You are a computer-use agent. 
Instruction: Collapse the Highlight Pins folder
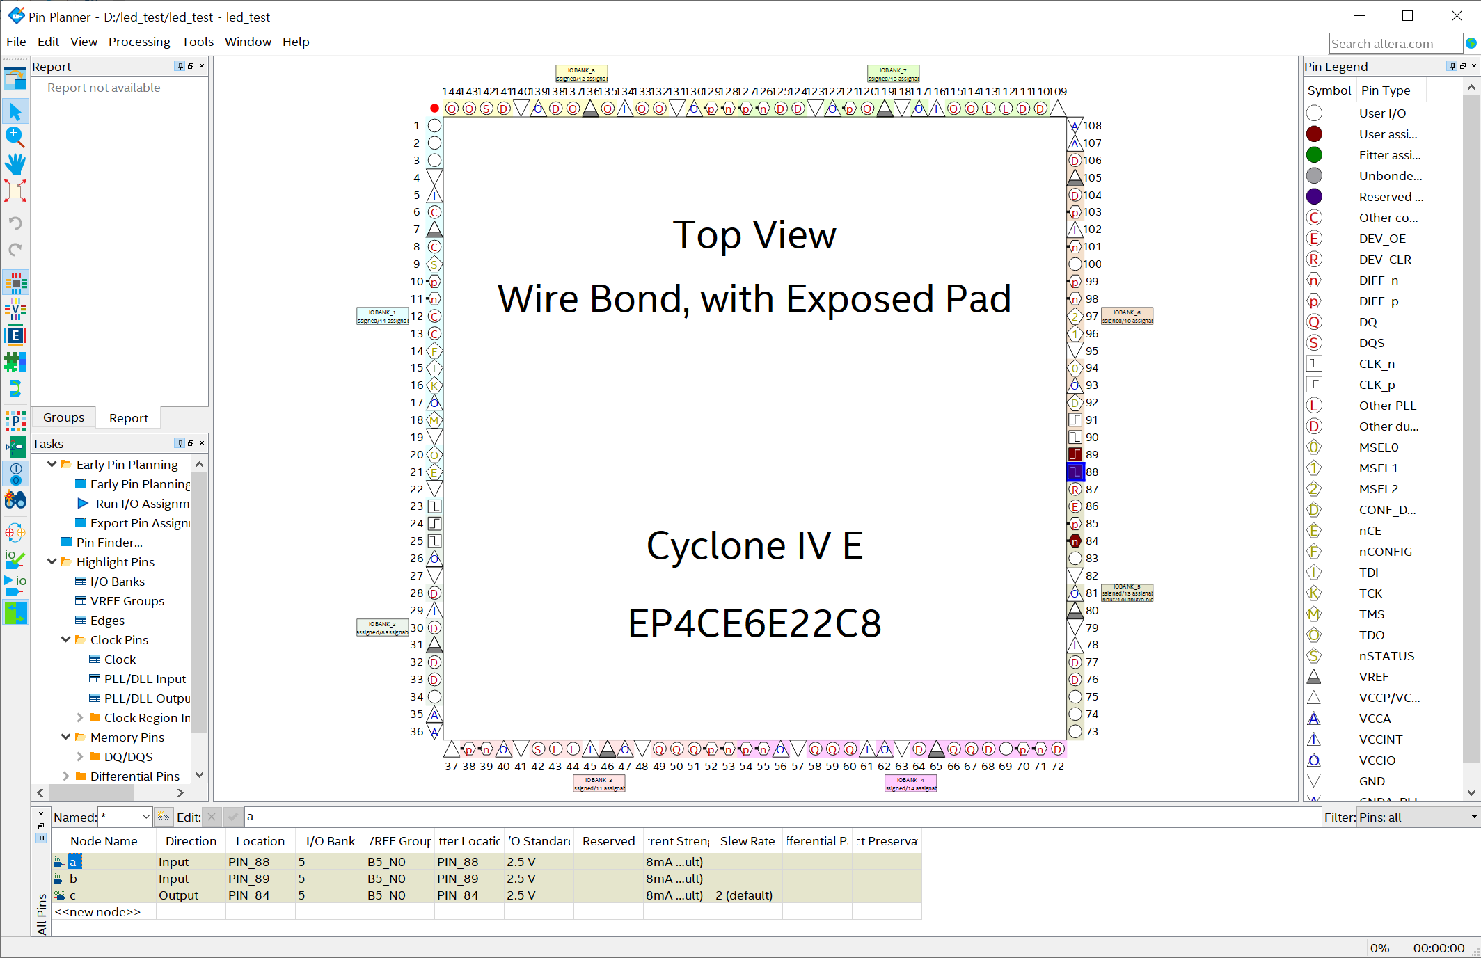click(52, 561)
